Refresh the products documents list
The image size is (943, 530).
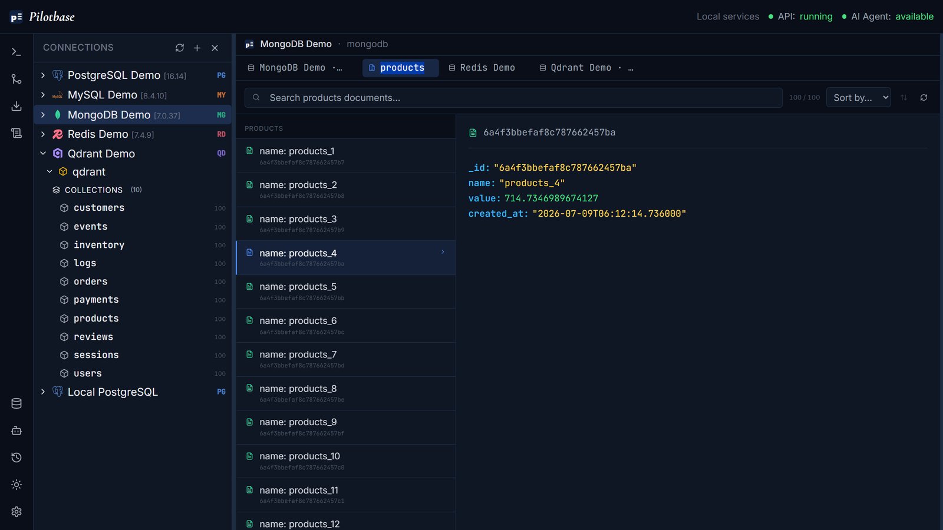pos(924,98)
